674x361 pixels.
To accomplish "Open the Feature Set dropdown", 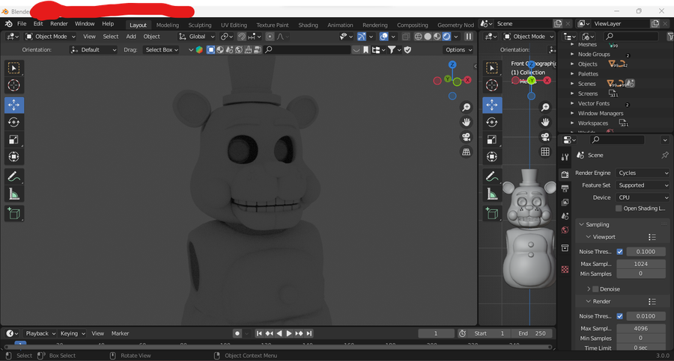I will (643, 185).
